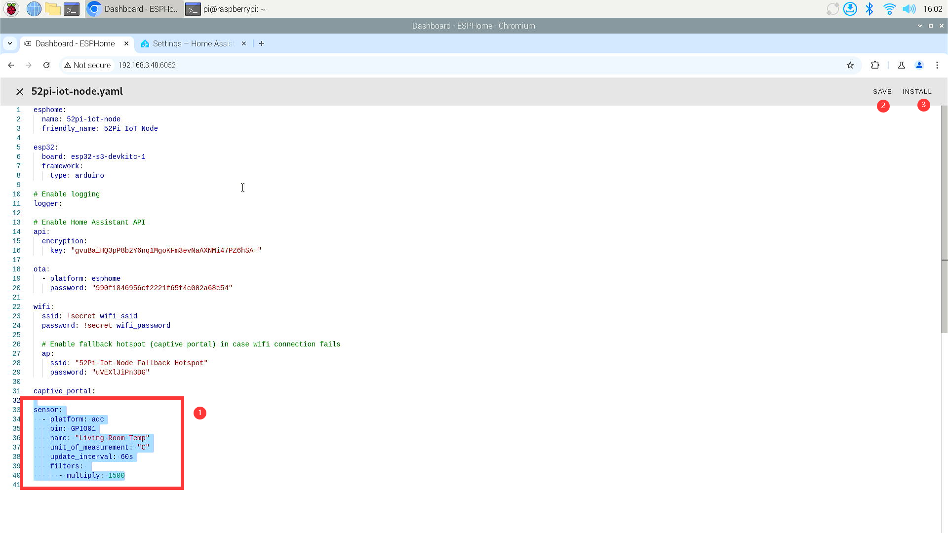This screenshot has height=533, width=948.
Task: Click the 'logger:' line
Action: [x=48, y=204]
